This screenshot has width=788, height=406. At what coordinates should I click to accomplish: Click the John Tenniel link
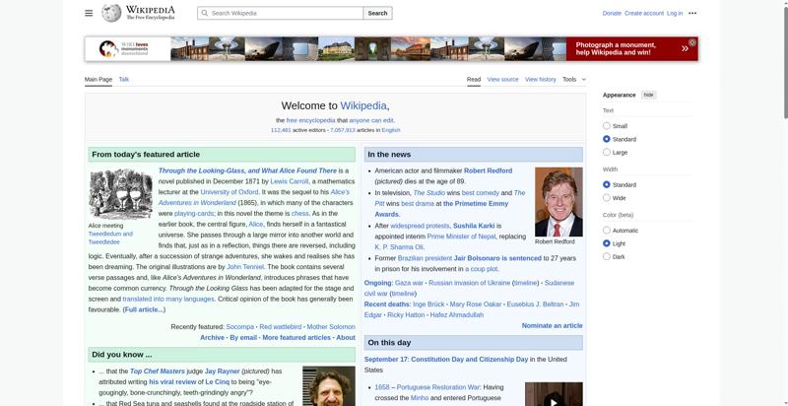click(x=245, y=267)
